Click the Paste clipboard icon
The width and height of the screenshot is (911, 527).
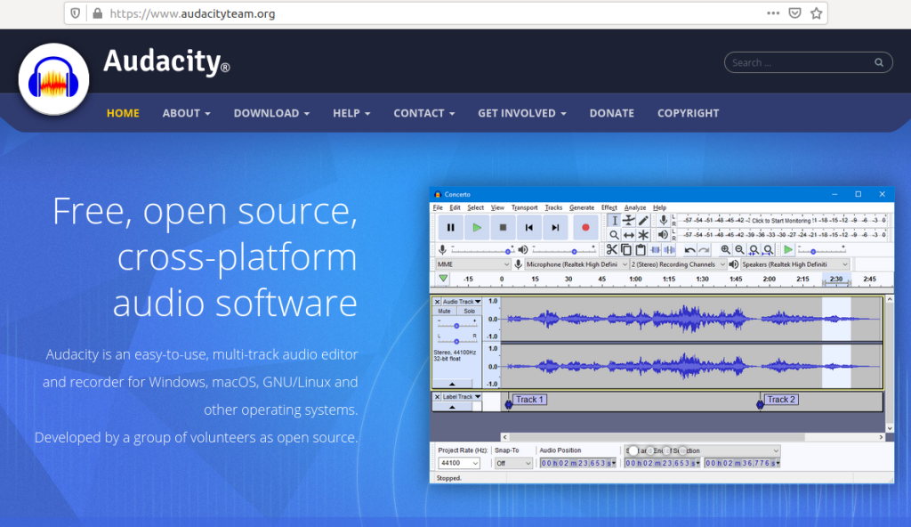[x=641, y=249]
